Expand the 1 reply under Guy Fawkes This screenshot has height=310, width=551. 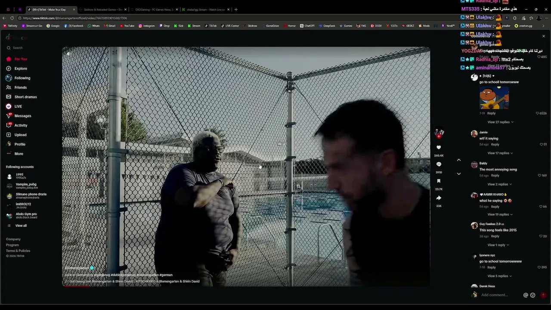pos(499,245)
